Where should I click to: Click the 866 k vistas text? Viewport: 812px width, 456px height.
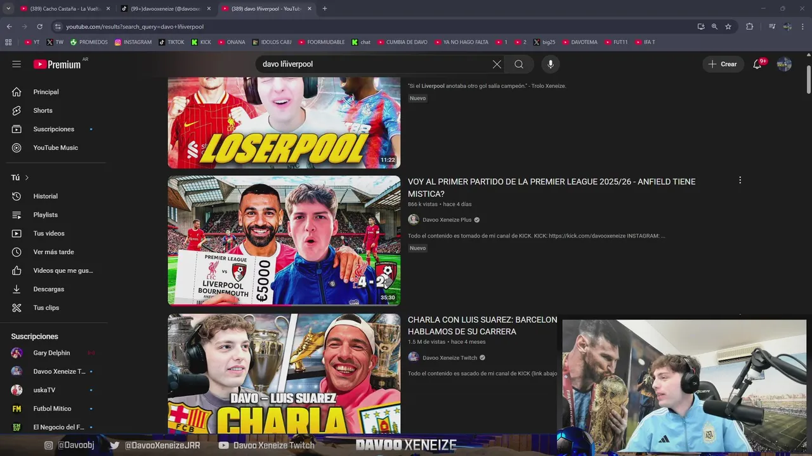(x=422, y=205)
